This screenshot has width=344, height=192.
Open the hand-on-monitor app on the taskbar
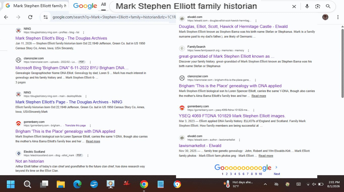pos(110,184)
